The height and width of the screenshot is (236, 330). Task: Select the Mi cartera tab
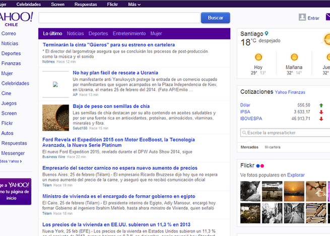[x=273, y=147]
